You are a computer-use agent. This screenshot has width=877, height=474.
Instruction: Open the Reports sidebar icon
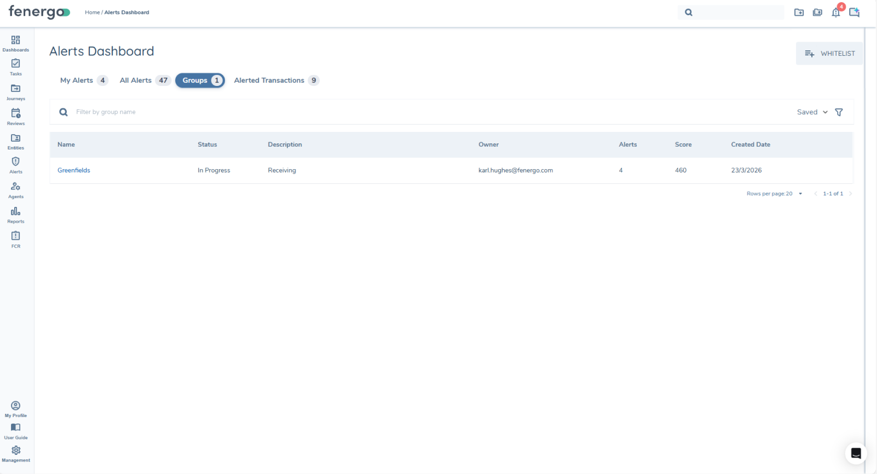15,214
